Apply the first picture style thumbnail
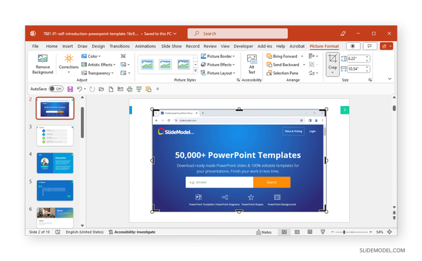This screenshot has height=261, width=422. [147, 64]
